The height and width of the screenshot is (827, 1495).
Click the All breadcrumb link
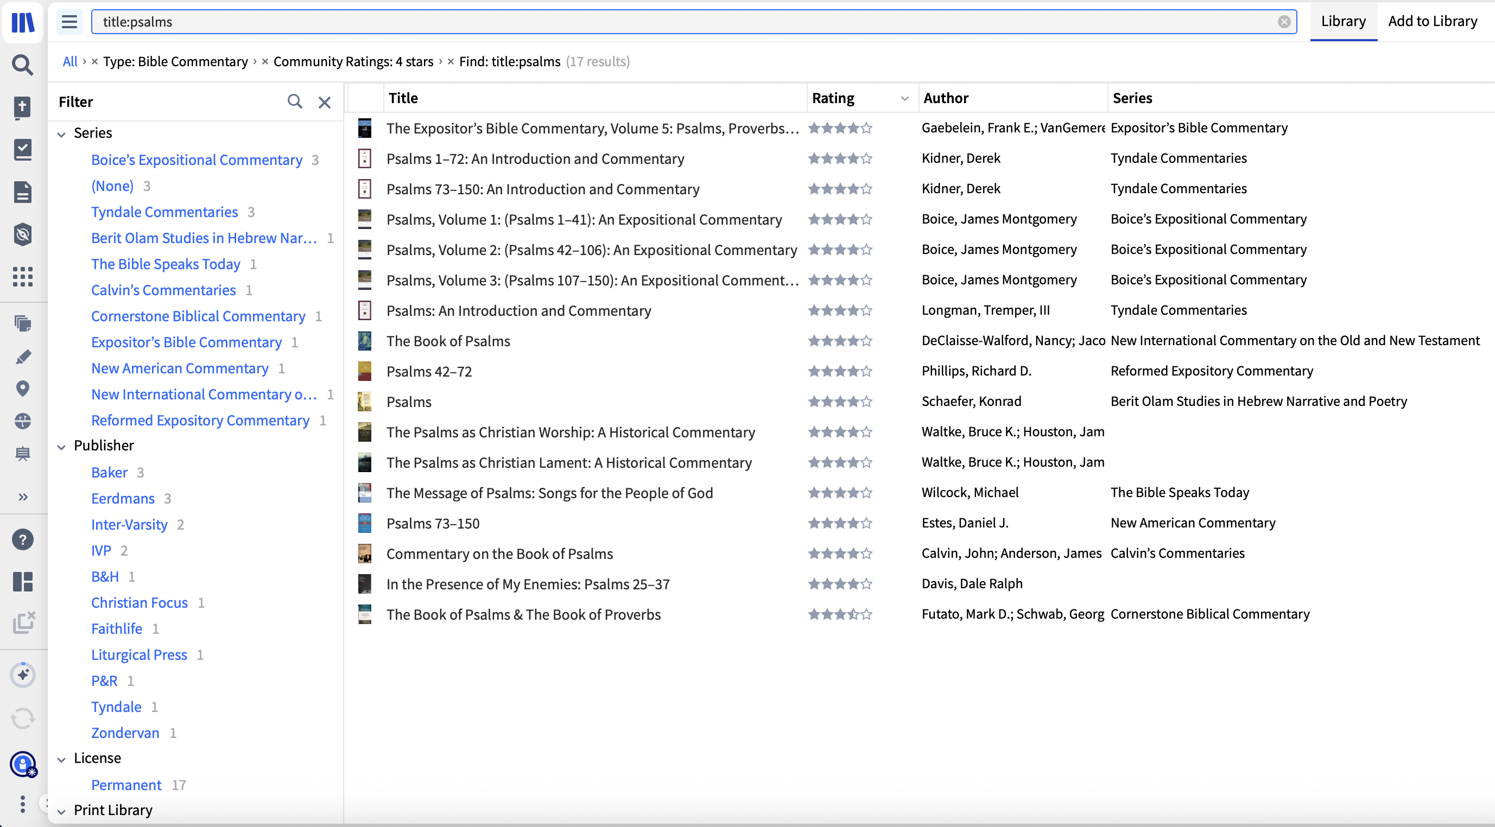[x=69, y=61]
